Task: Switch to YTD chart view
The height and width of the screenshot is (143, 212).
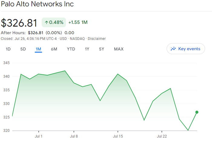Action: pyautogui.click(x=71, y=49)
